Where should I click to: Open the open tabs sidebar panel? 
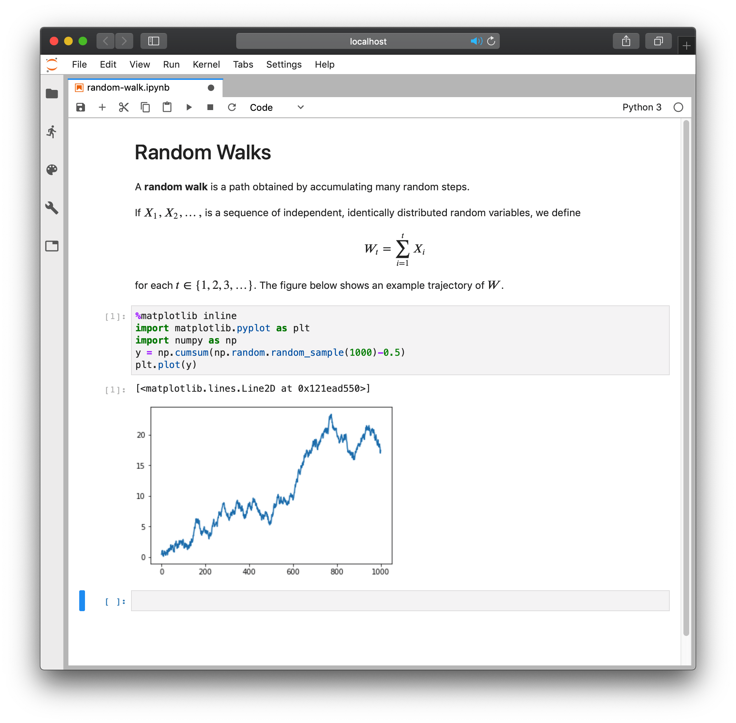click(x=52, y=246)
